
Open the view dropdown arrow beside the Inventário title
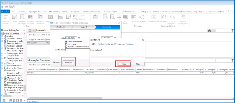[x=34, y=30]
